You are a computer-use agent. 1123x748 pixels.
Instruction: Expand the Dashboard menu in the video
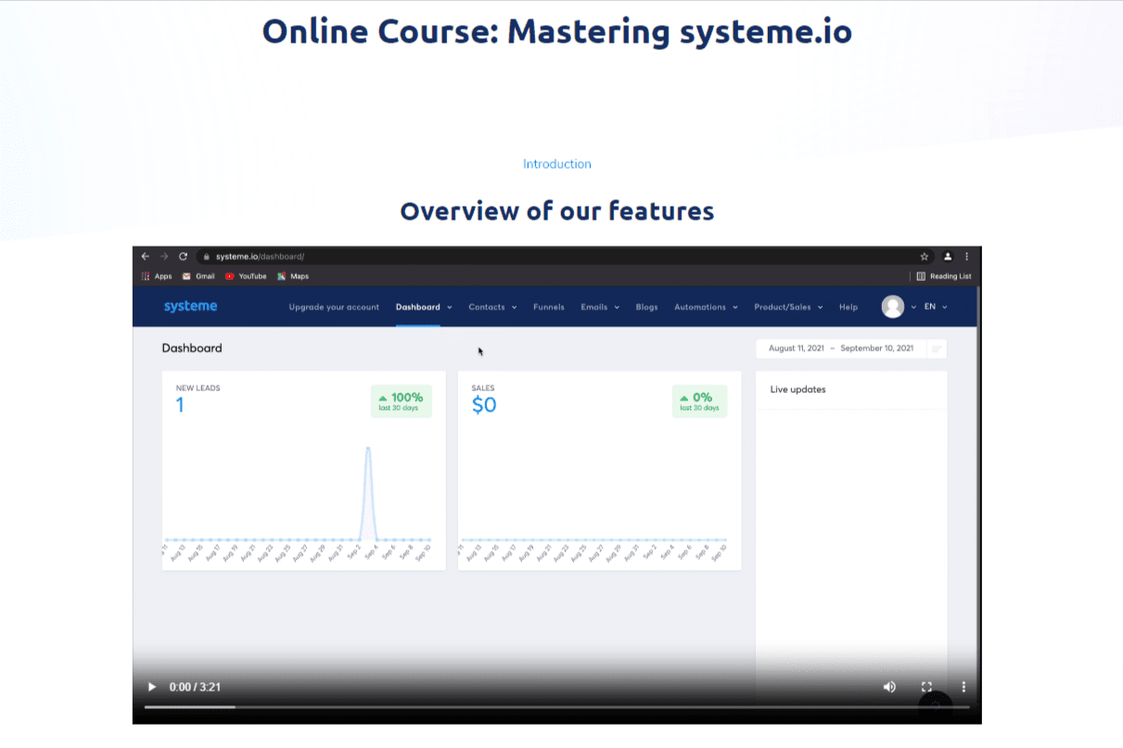click(x=424, y=307)
